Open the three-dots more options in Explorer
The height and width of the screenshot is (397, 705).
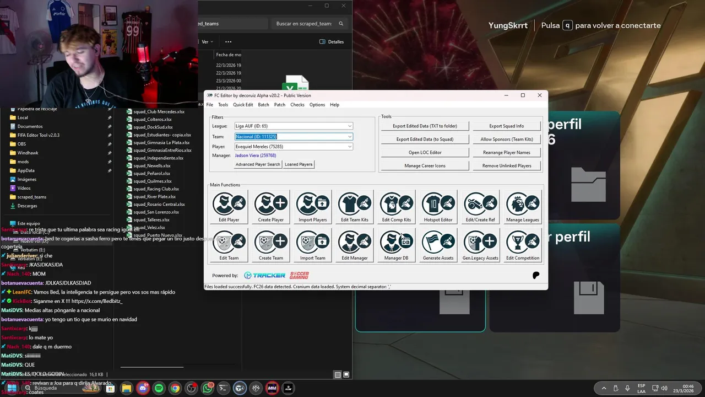point(228,42)
